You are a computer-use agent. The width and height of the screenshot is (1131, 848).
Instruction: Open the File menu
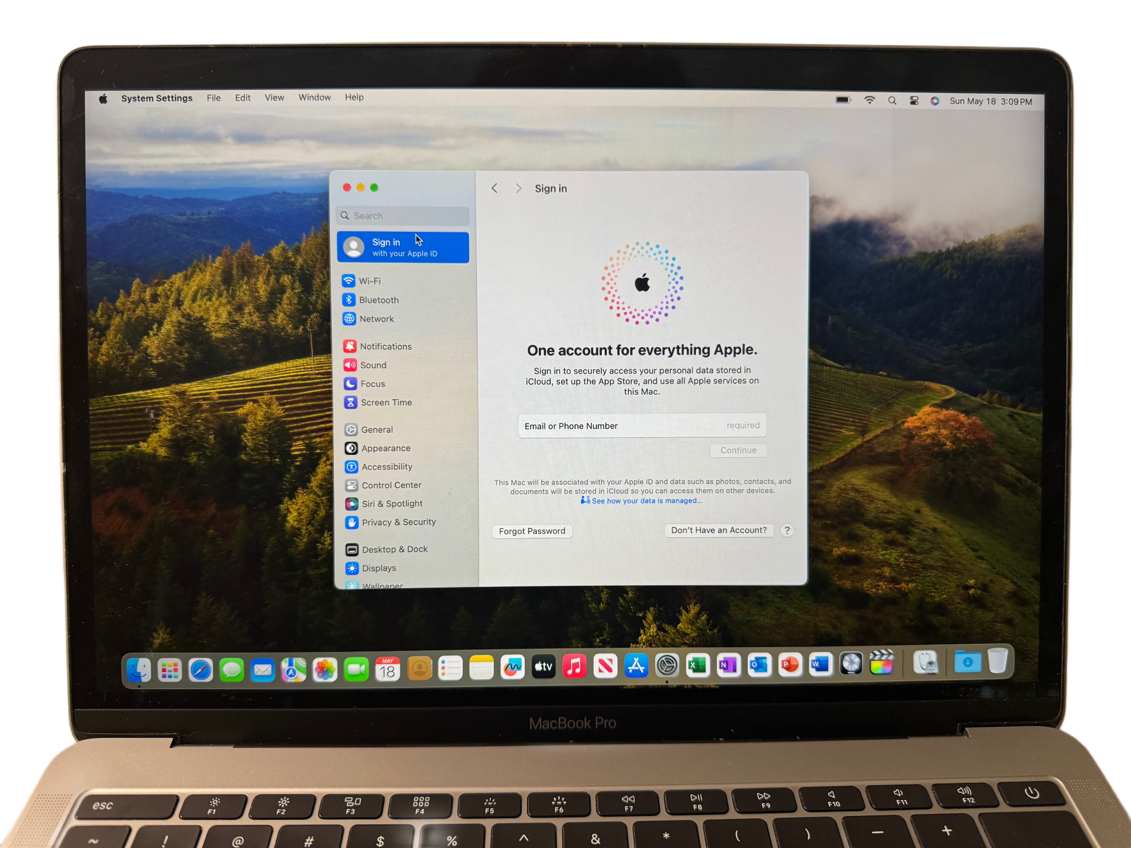pyautogui.click(x=214, y=98)
